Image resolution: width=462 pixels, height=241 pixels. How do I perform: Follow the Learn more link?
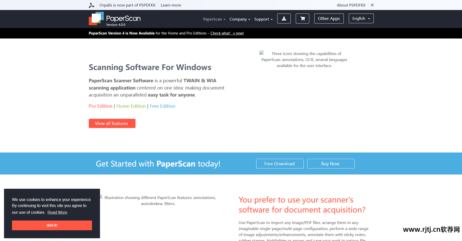tap(171, 5)
